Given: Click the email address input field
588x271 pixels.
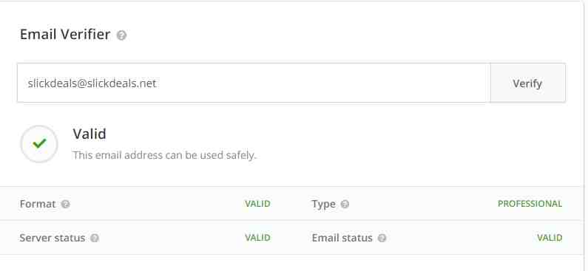Looking at the screenshot, I should 254,83.
